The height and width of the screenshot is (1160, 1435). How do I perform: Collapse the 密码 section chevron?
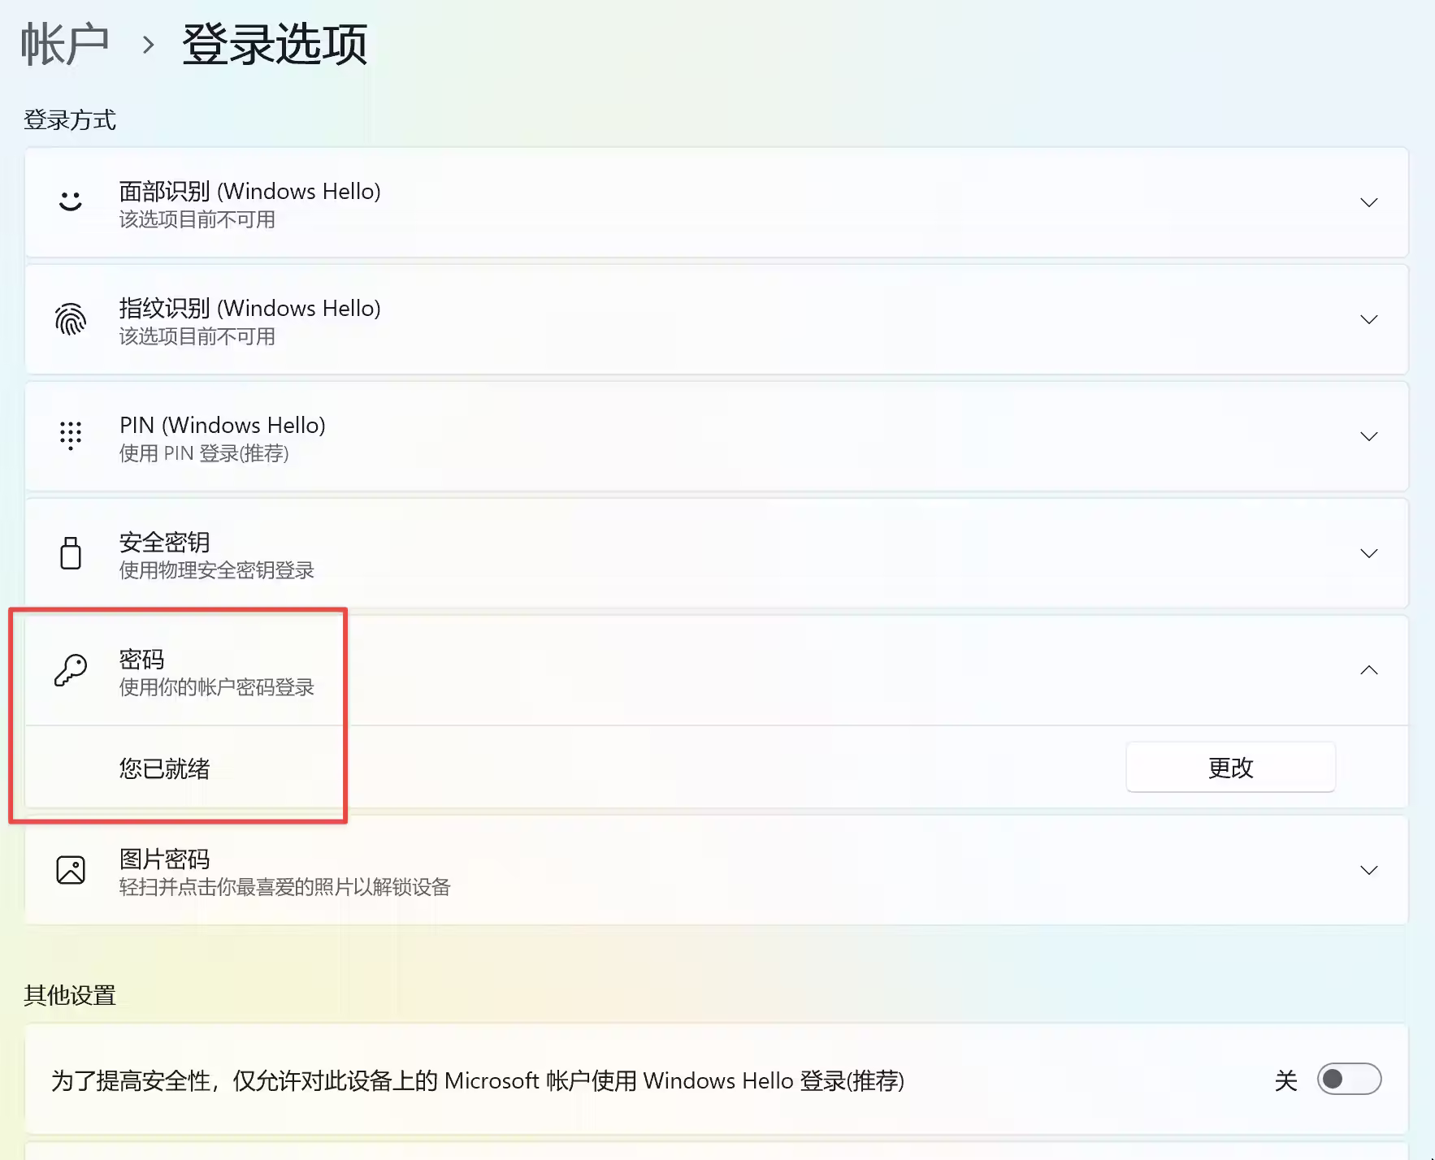pos(1368,670)
